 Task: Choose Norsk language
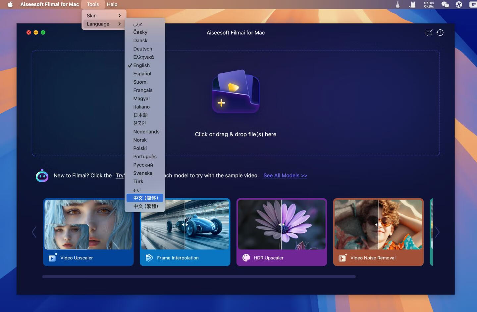[x=144, y=140]
